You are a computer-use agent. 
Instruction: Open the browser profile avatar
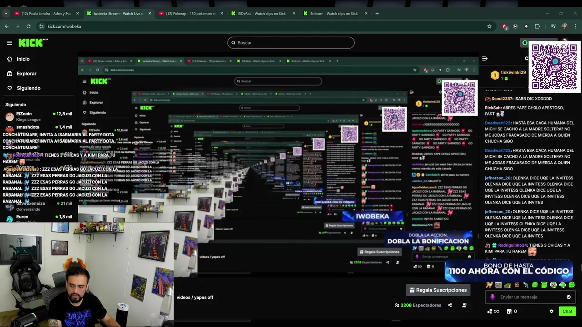564,26
